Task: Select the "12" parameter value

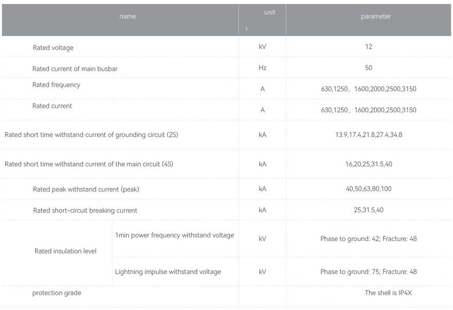Action: pos(368,47)
